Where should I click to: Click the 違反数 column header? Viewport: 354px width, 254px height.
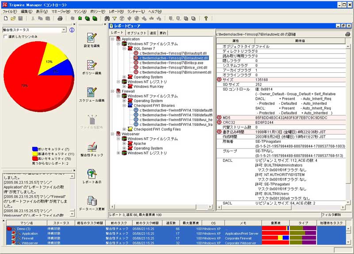pyautogui.click(x=171, y=223)
